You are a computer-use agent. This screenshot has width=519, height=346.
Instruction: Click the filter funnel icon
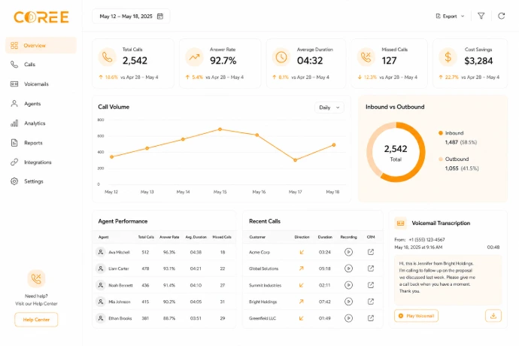(481, 16)
